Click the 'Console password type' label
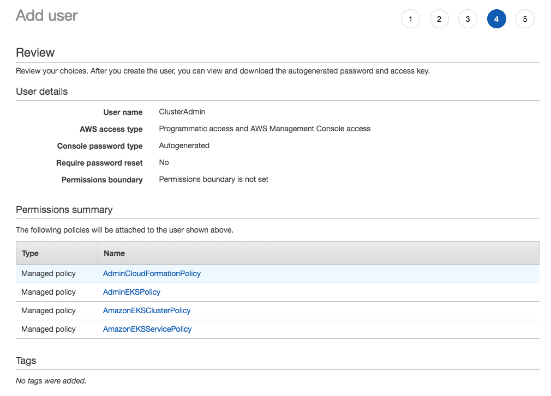551x396 pixels. click(100, 146)
